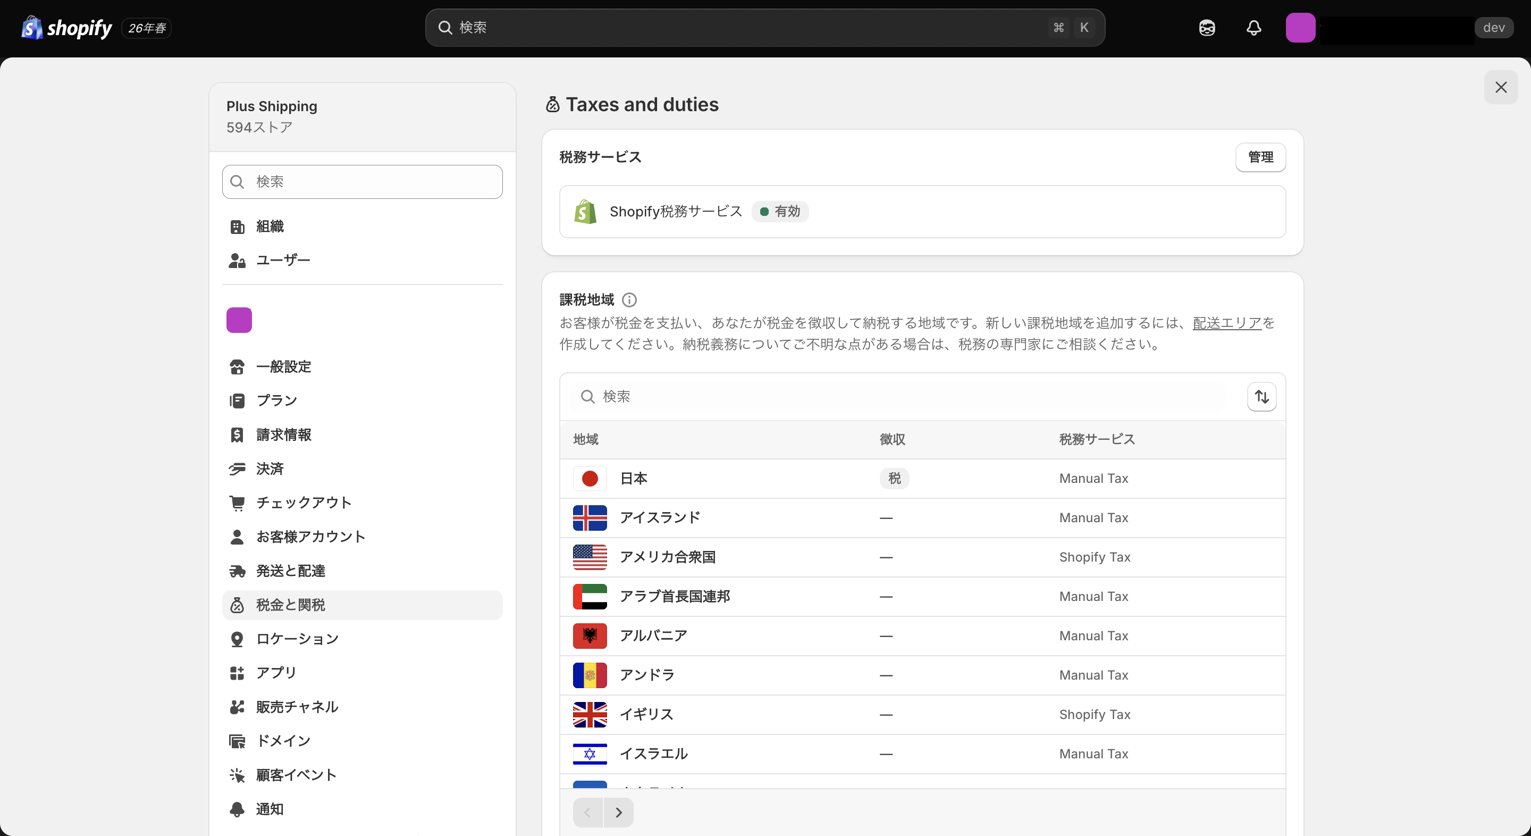Click the Plus Shipping organization header
The image size is (1531, 836).
click(x=362, y=117)
